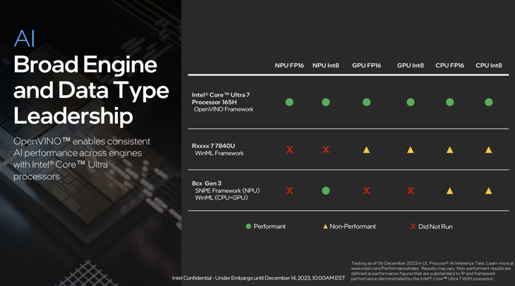Click the OpenVINO enables consistent subtitle line

(x=82, y=142)
